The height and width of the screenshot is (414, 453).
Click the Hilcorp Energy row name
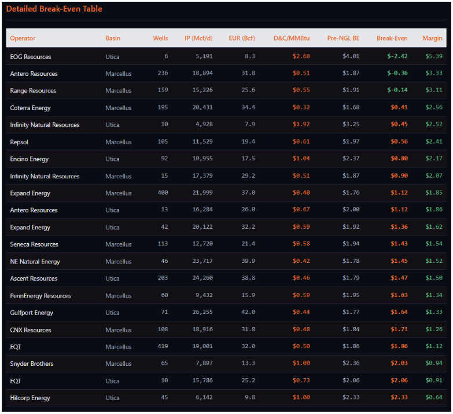tap(30, 398)
